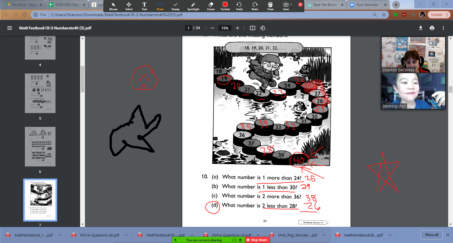Open PM1A-Questions (4).pdf download
This screenshot has height=243, width=453.
point(96,235)
